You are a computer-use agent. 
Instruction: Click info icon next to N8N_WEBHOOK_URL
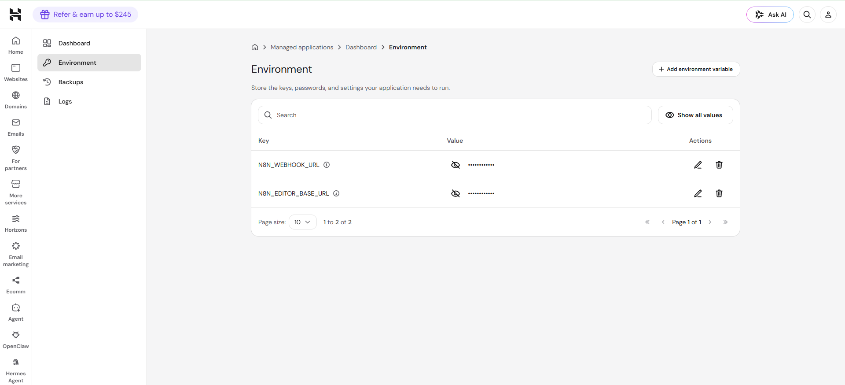[327, 165]
